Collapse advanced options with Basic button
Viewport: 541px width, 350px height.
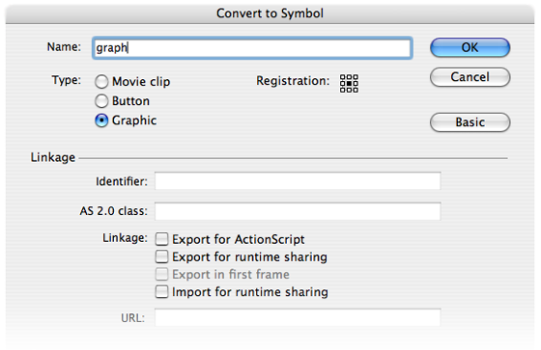coord(470,121)
